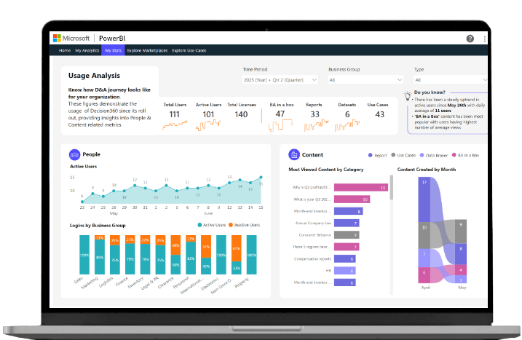Click the Report legend color dot
The image size is (522, 340).
pyautogui.click(x=370, y=155)
